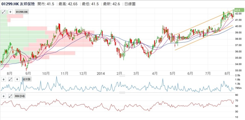Click the green 42.6 current price tag

238,10
